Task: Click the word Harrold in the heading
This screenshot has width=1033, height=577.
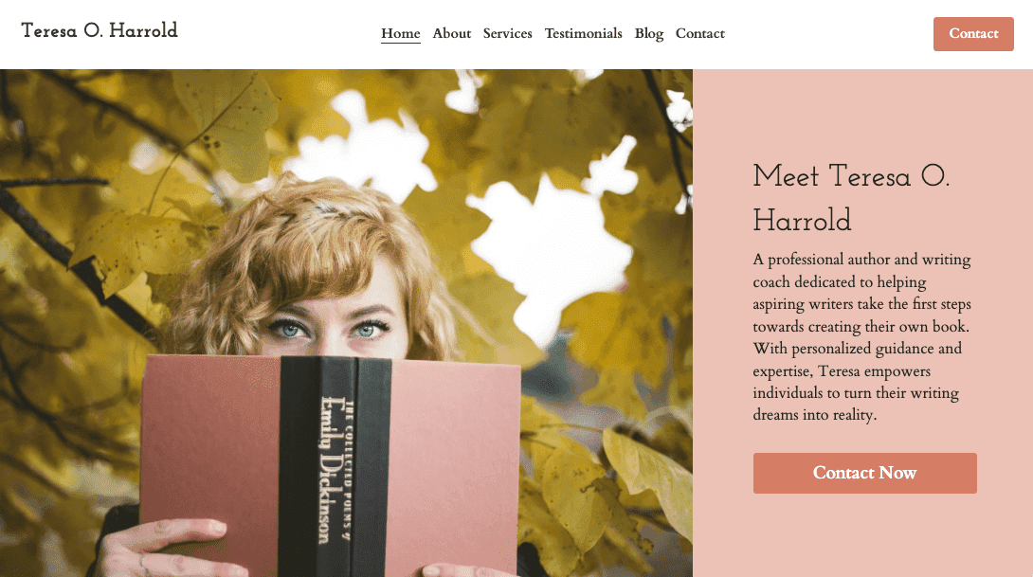Action: pos(802,221)
